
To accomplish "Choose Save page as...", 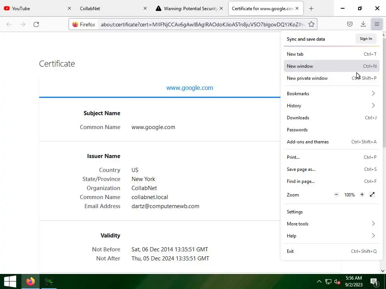I will (x=332, y=169).
